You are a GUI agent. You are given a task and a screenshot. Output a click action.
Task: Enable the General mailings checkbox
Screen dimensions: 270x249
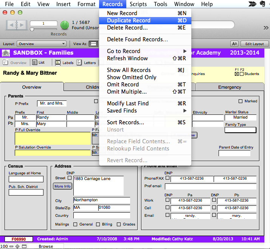(75, 224)
